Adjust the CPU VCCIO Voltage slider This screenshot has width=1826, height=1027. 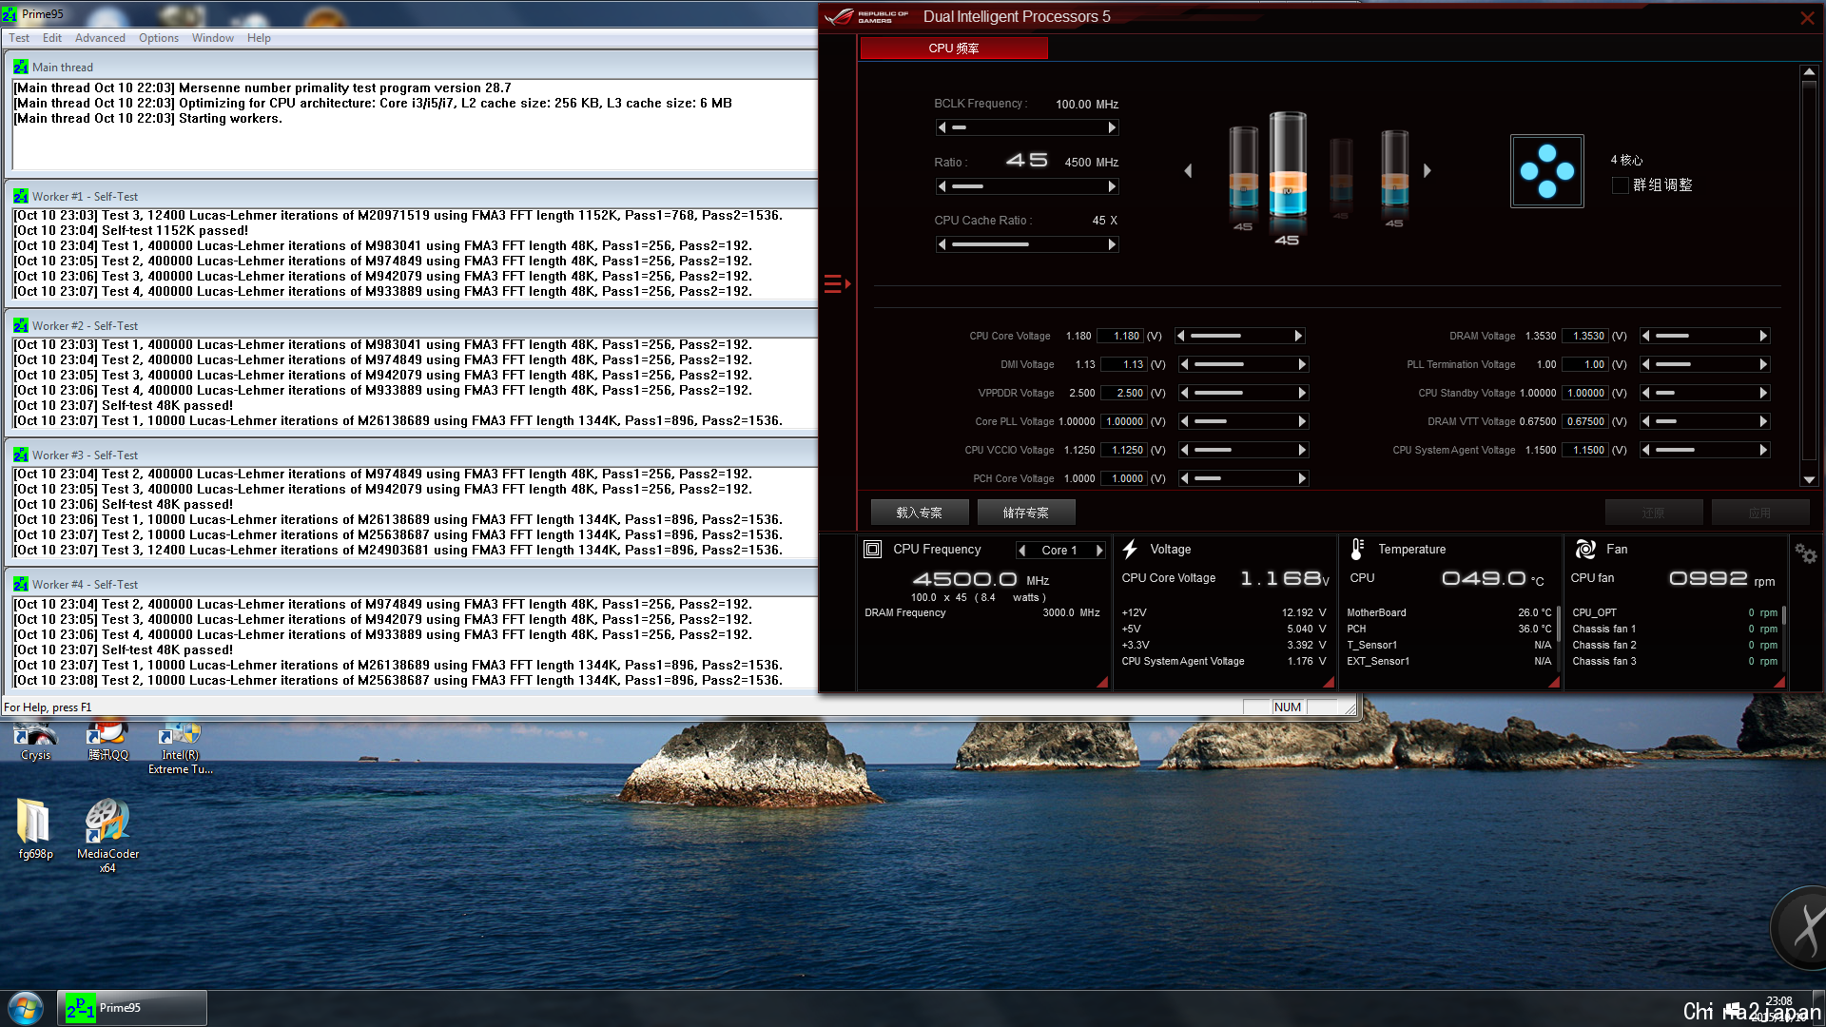pos(1245,450)
